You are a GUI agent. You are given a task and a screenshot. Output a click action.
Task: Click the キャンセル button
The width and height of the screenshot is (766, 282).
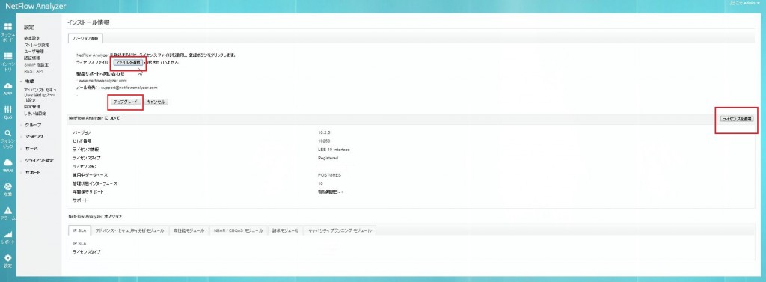156,102
